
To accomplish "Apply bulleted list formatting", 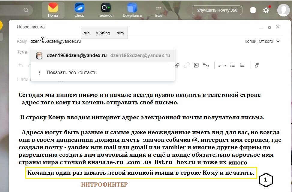I will click(x=232, y=65).
